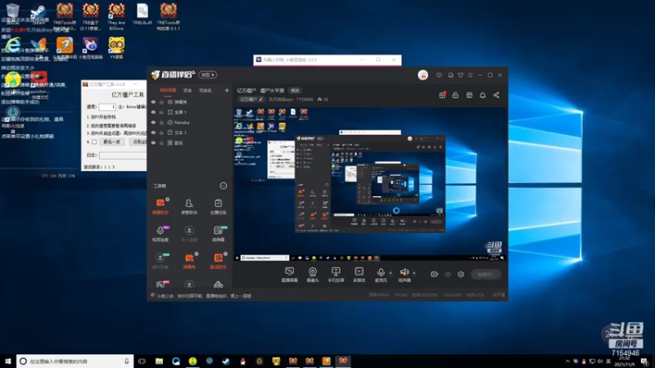Open the mode pill dropdown beside logo
Screen dimensions: 655x368
tap(208, 74)
